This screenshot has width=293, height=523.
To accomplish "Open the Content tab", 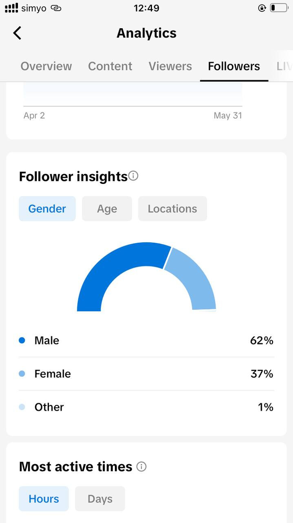I will coord(110,66).
